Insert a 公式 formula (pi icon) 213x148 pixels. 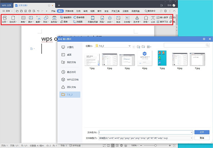pos(153,19)
